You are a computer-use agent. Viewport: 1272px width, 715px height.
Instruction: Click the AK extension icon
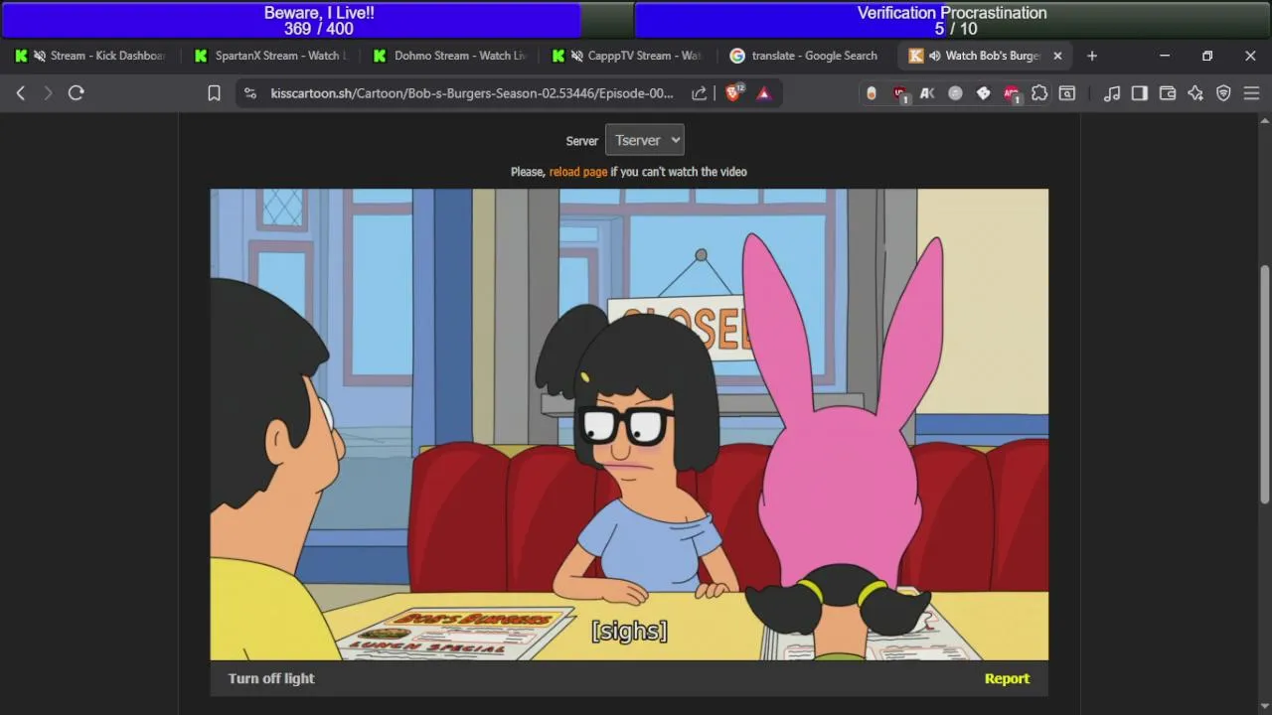coord(927,93)
